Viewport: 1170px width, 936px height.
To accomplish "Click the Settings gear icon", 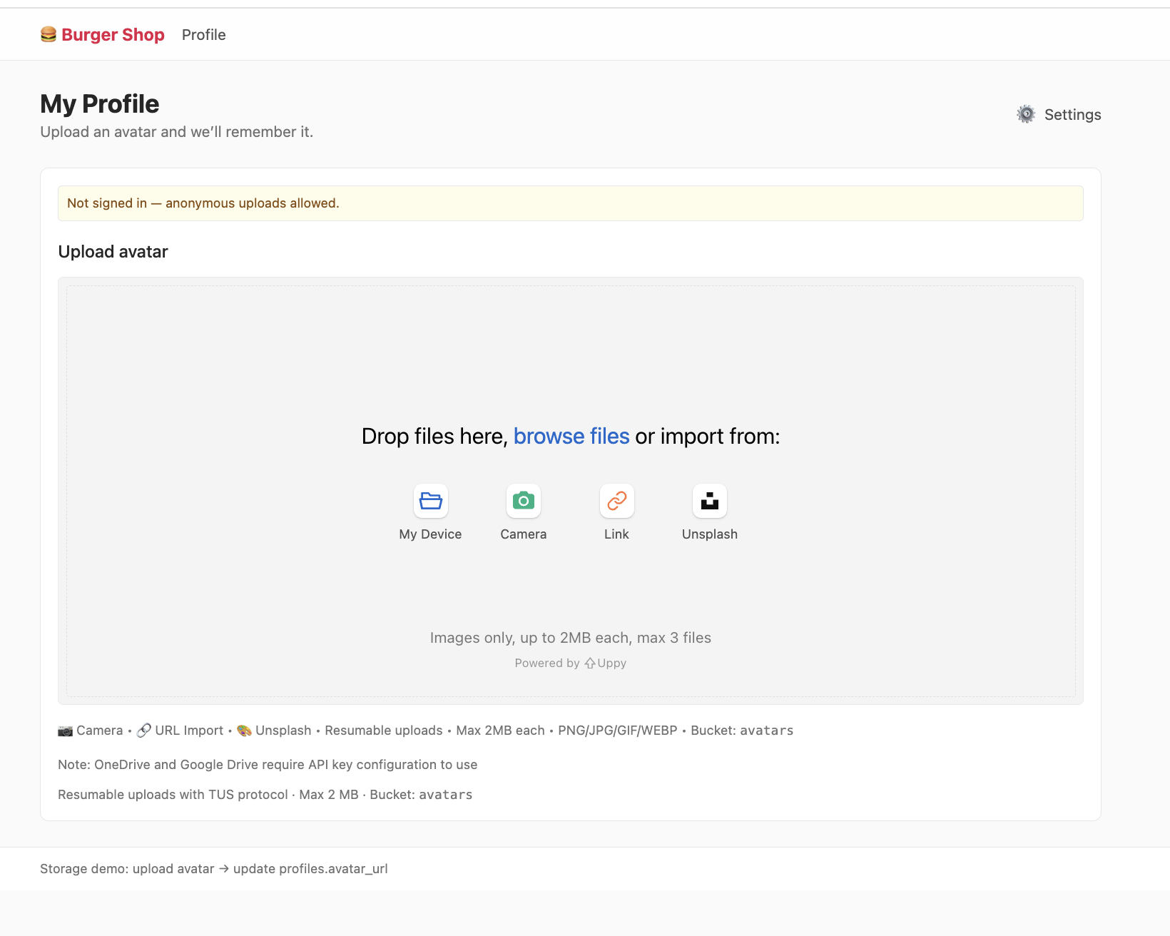I will point(1025,114).
